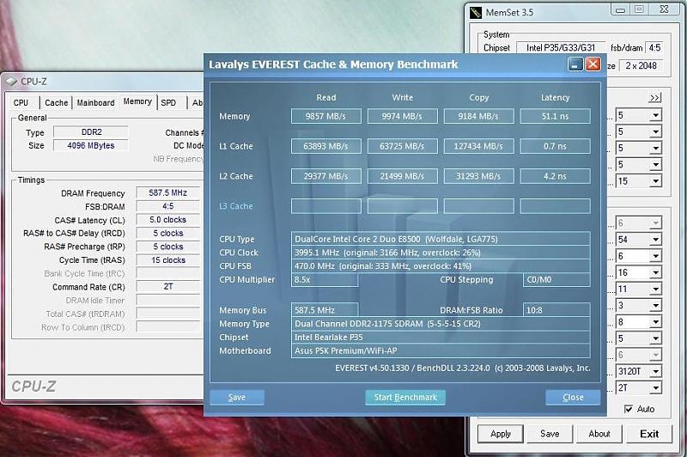Click the L2 Cache Latency value 4.2 ns

tap(555, 176)
